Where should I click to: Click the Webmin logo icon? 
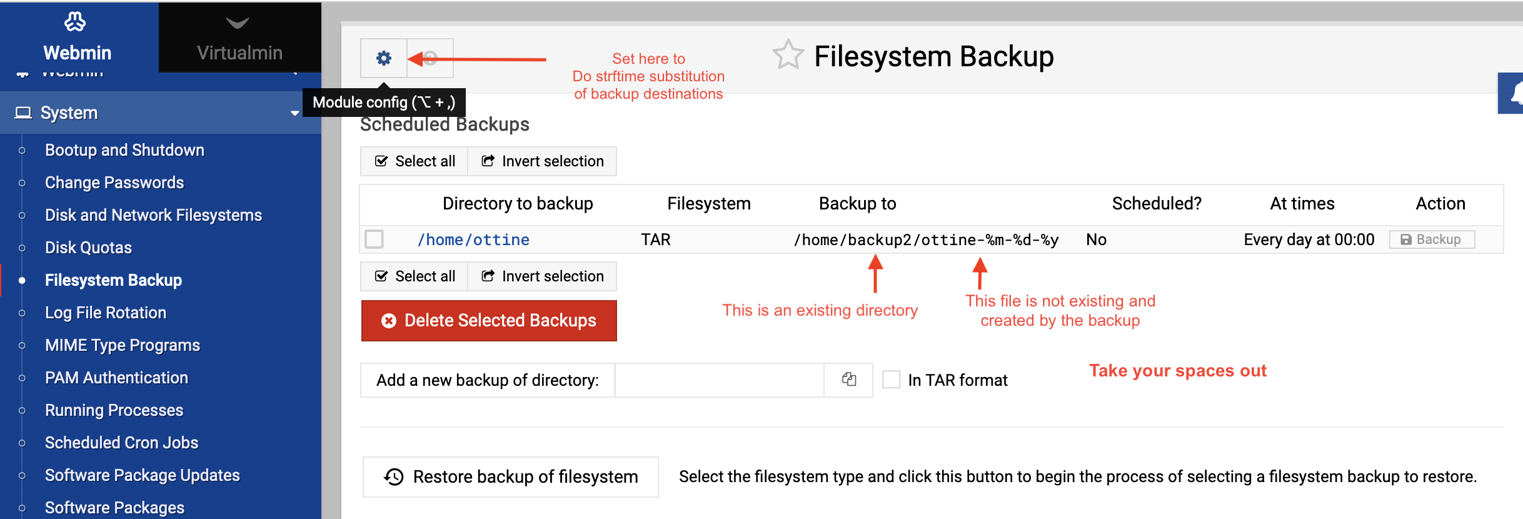click(75, 22)
